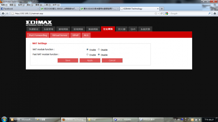Click the help question mark tray icon

point(182,119)
